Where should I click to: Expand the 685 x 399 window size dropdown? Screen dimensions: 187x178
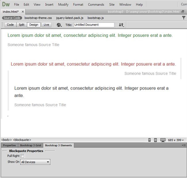tap(176, 140)
